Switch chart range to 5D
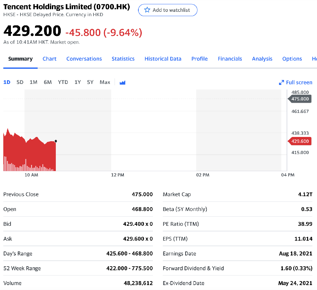 point(20,82)
